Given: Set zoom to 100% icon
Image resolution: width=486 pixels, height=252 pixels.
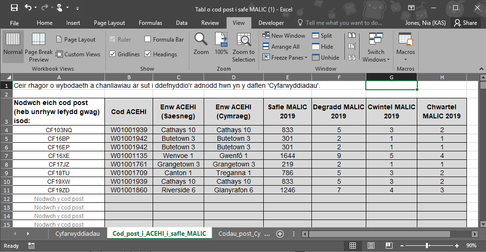Looking at the screenshot, I should [x=221, y=44].
